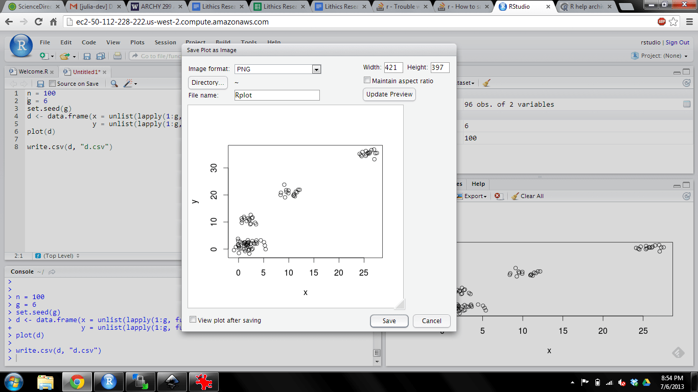Switch to the Welcome.R tab

31,72
